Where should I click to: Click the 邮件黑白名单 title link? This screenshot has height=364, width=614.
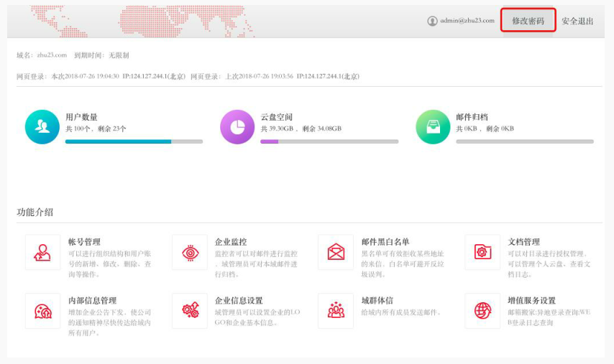(385, 242)
